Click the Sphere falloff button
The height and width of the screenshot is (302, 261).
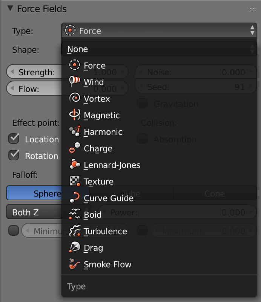tap(34, 193)
